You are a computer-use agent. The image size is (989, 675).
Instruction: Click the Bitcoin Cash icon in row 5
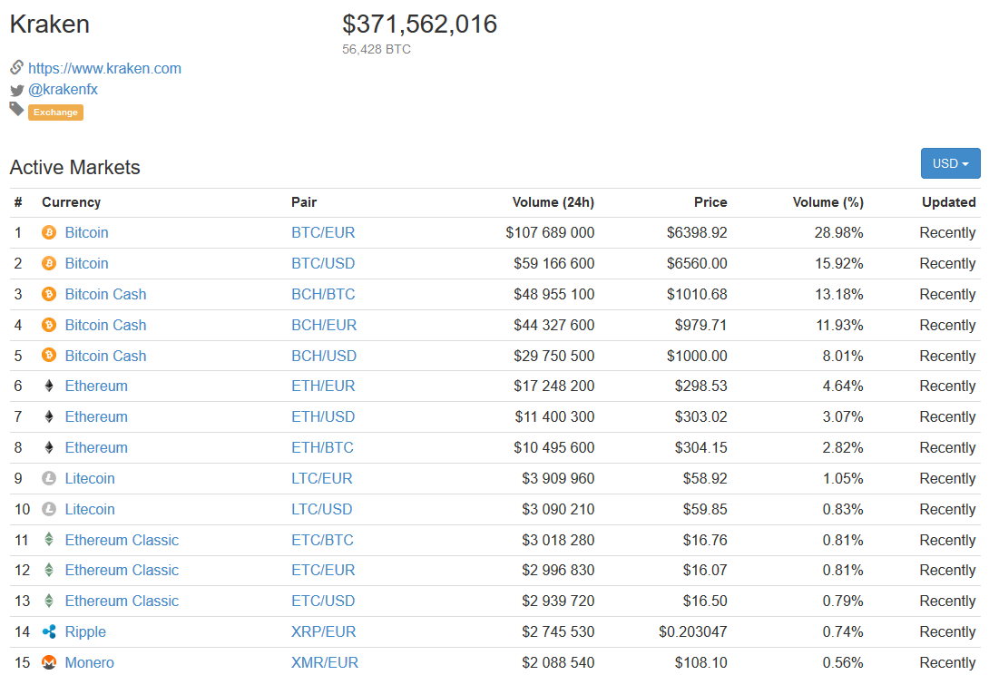point(49,355)
